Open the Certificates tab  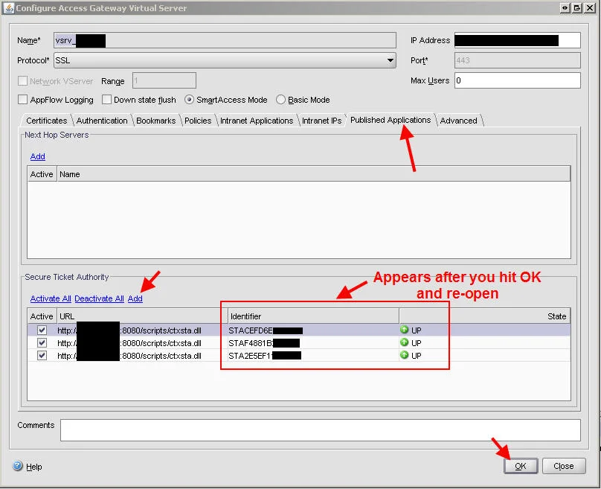point(46,121)
